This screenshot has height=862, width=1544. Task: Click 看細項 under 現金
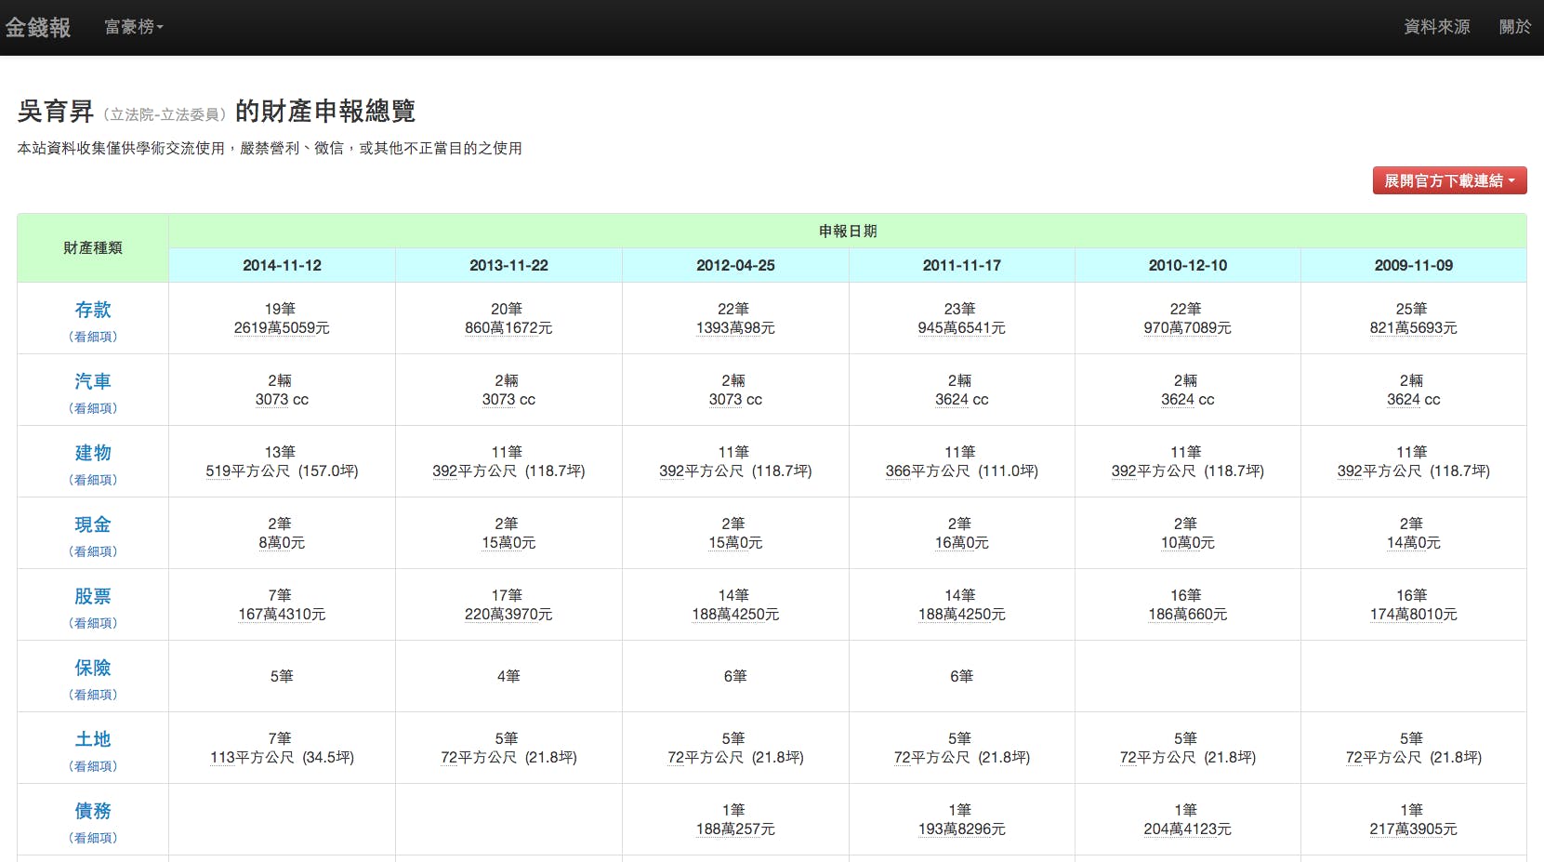92,551
